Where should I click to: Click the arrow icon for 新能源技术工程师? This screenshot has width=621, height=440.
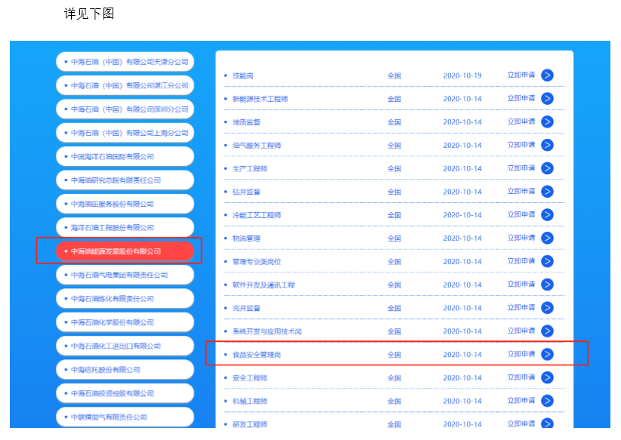coord(547,99)
